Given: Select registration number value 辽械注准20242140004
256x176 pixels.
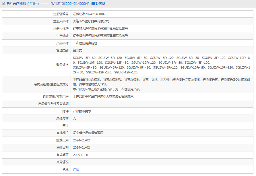Looking at the screenshot, I should [x=89, y=14].
